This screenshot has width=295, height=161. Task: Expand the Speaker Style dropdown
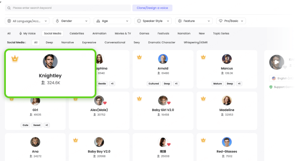point(153,21)
